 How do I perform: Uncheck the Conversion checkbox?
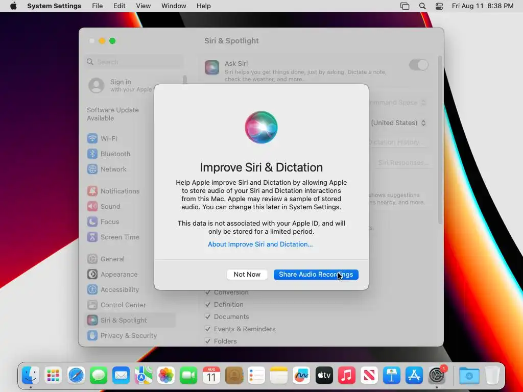tap(208, 292)
